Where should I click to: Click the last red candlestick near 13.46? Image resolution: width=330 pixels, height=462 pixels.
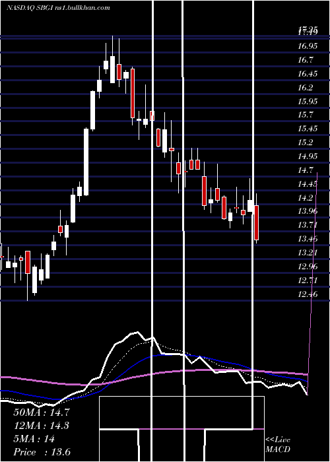(256, 223)
